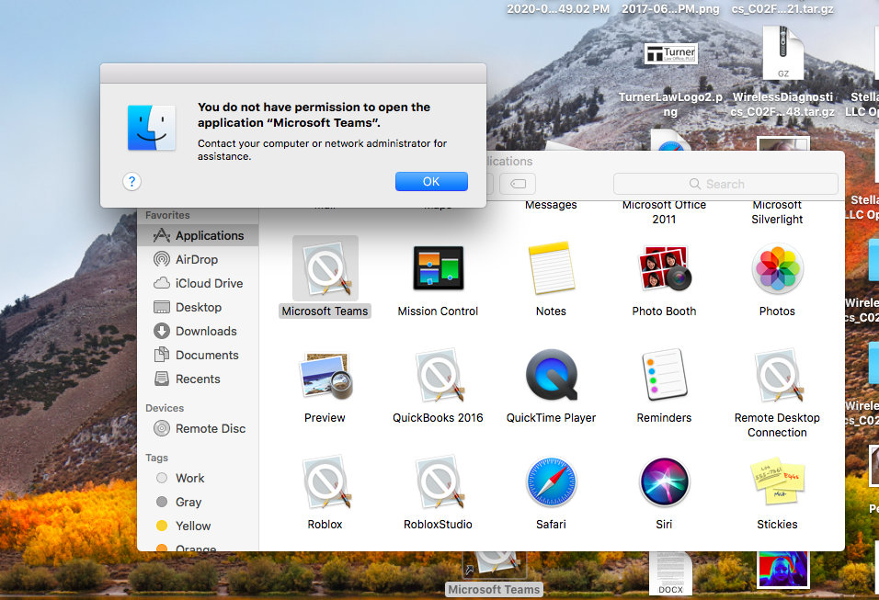Select the Safari compass icon
Image resolution: width=879 pixels, height=600 pixels.
(552, 482)
